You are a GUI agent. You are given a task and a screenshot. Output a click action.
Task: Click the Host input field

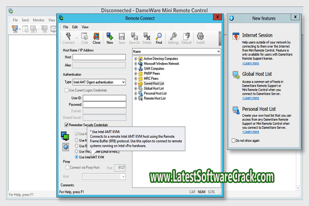pyautogui.click(x=99, y=57)
